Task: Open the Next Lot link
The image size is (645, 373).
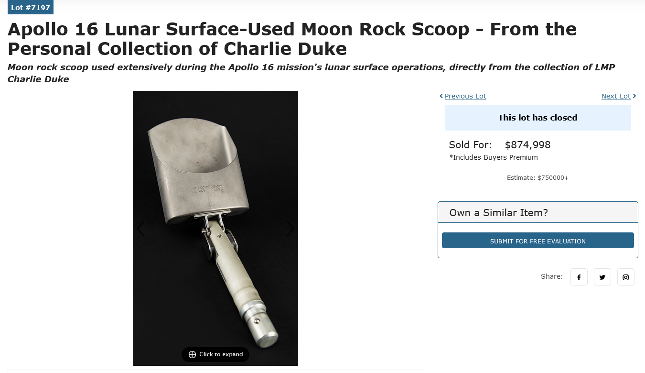Action: (616, 96)
